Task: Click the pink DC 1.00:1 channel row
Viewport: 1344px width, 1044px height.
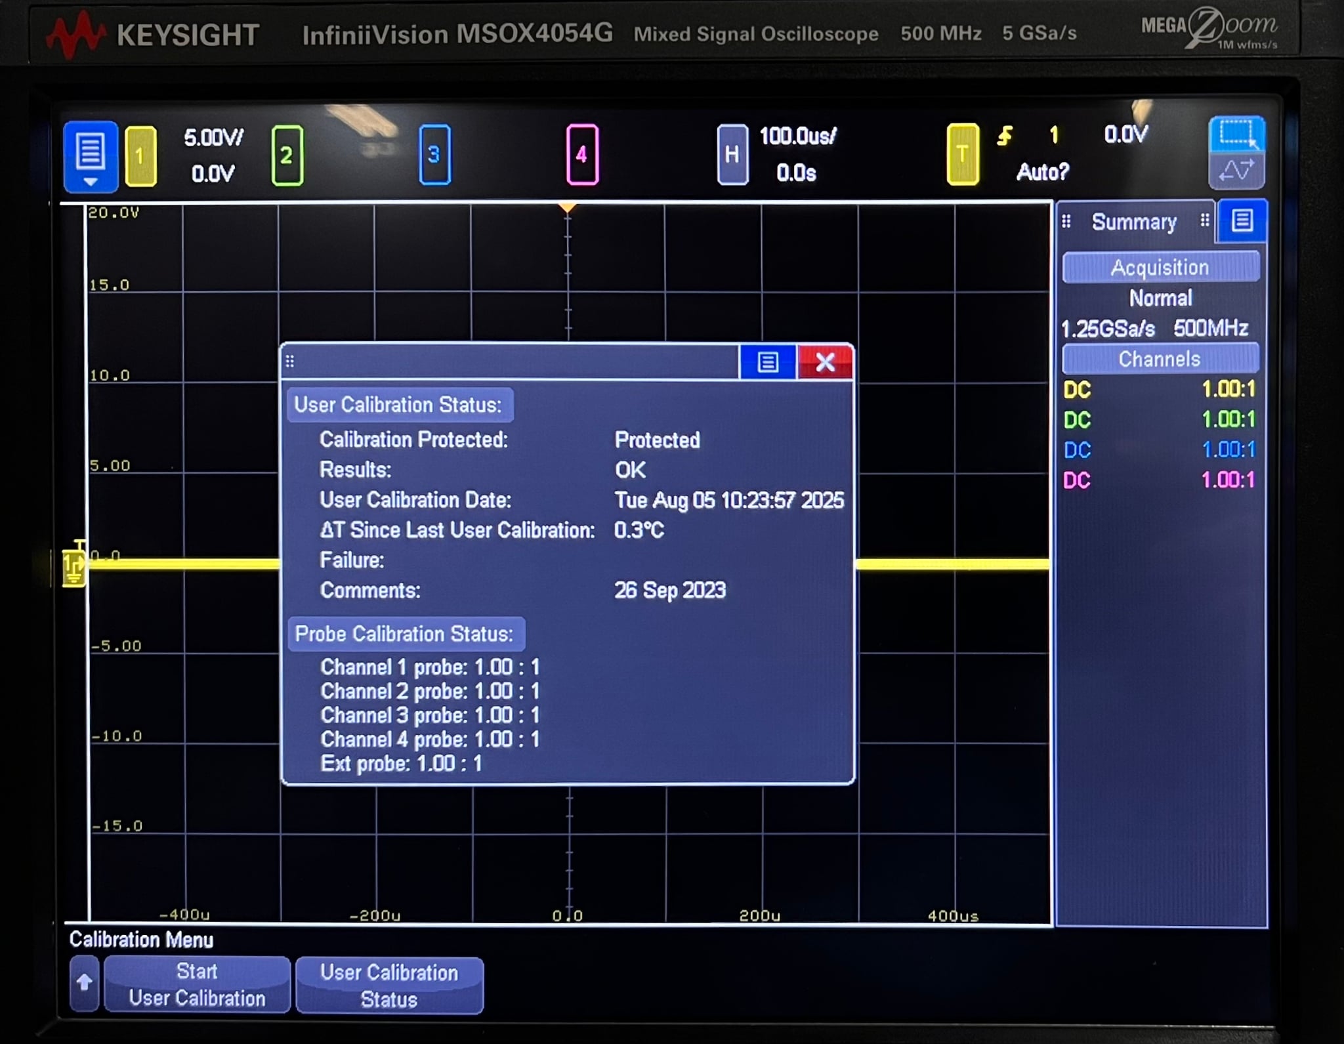Action: point(1159,480)
